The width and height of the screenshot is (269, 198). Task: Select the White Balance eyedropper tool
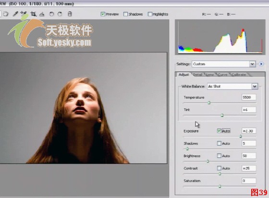[15, 14]
